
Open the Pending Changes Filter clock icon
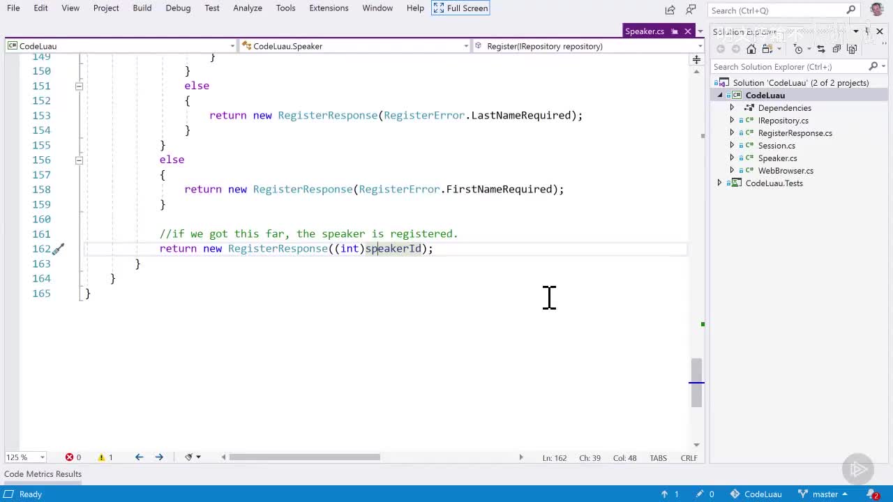[799, 49]
